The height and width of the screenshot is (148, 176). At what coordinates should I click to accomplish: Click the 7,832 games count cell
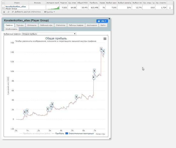pyautogui.click(x=64, y=8)
